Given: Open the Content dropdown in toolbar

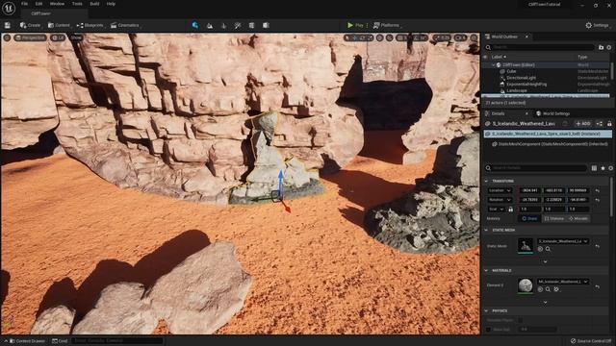Looking at the screenshot, I should click(60, 25).
